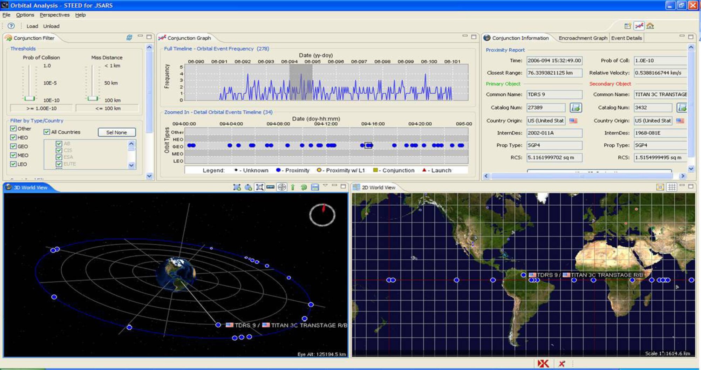Viewport: 701px width, 370px height.
Task: Click first 3D World View toolbar icon
Action: click(237, 187)
